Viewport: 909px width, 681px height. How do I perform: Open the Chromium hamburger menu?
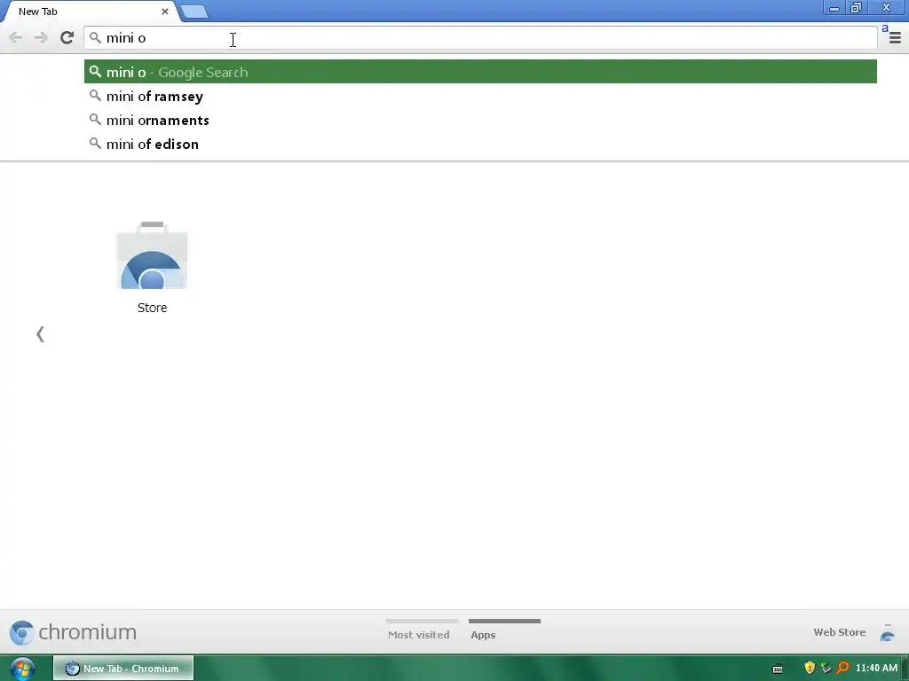pos(895,39)
